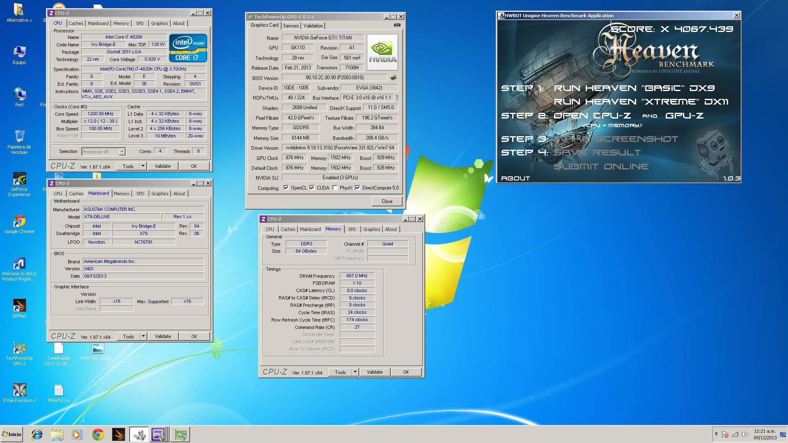Screen dimensions: 788x443
Task: Show hidden tray icons arrow
Action: click(716, 434)
